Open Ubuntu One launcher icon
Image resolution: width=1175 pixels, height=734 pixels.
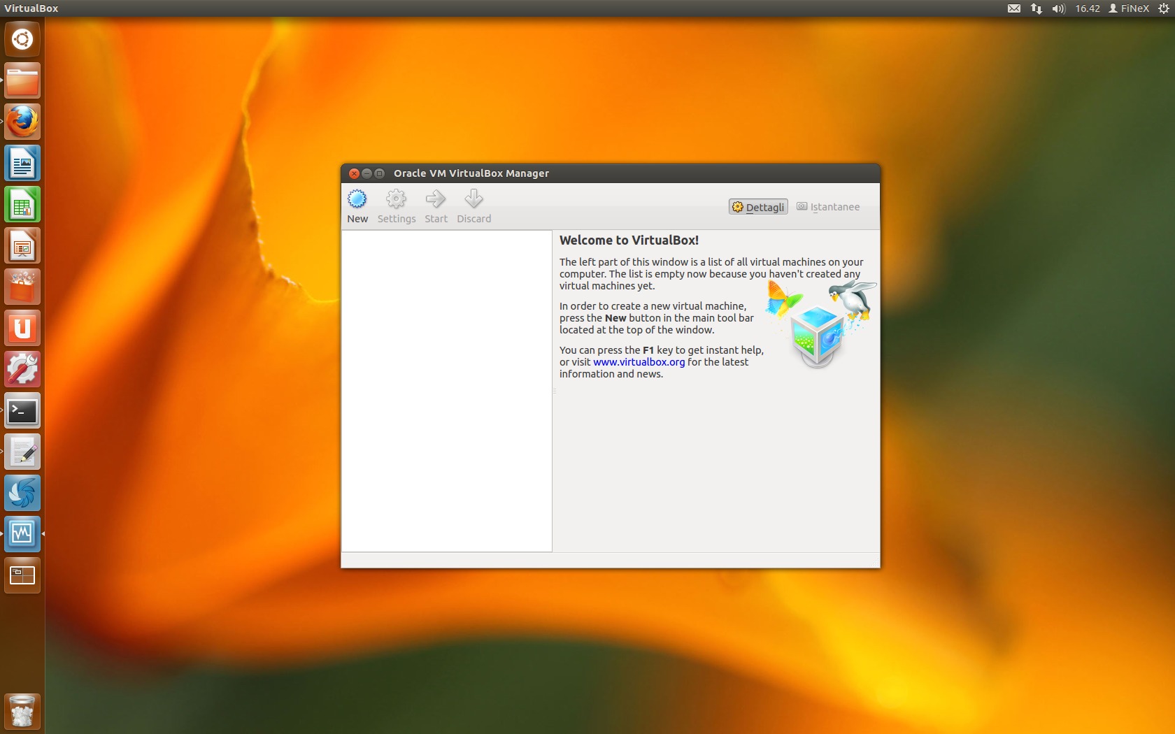coord(22,328)
